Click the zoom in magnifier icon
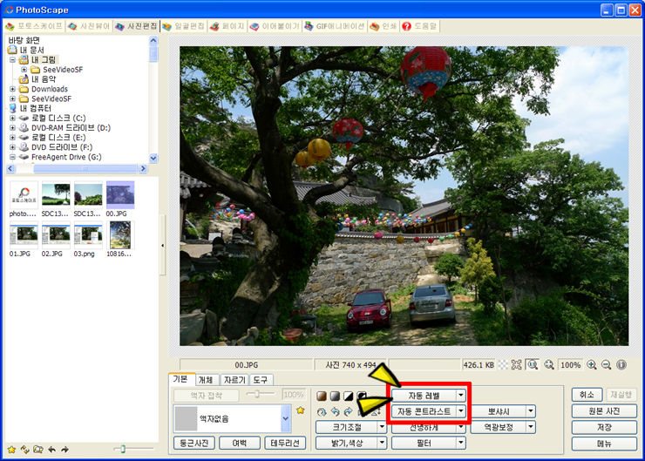 coord(591,364)
